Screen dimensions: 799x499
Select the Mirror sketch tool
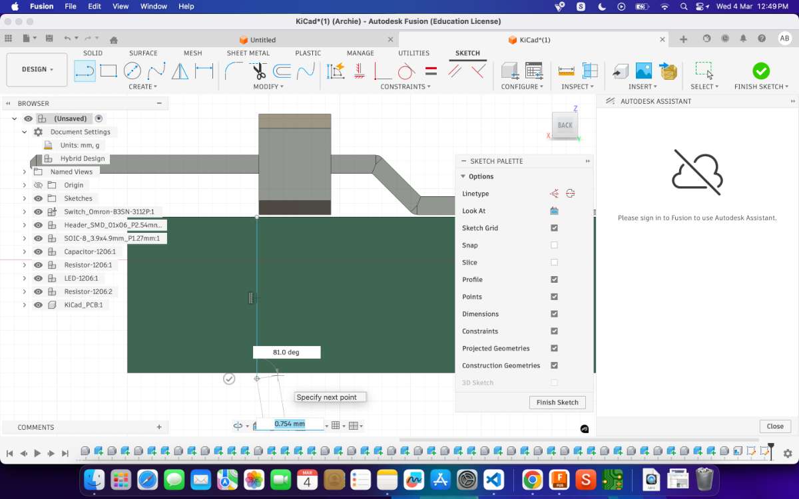180,71
